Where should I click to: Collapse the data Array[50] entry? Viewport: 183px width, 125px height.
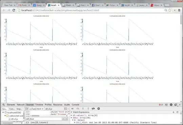(72, 118)
